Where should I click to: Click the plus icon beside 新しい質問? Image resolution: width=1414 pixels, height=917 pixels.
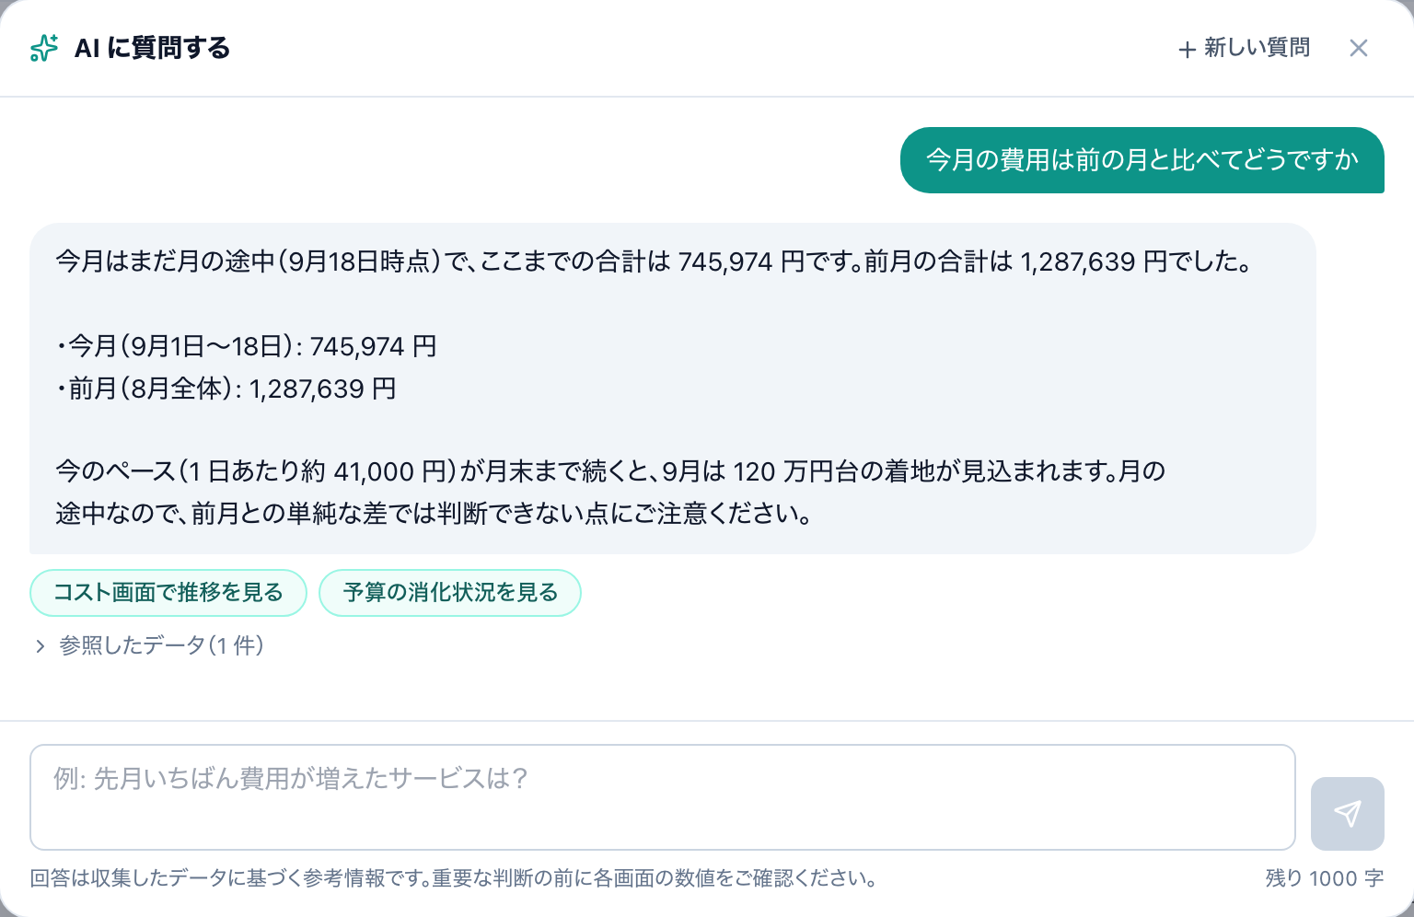1188,50
